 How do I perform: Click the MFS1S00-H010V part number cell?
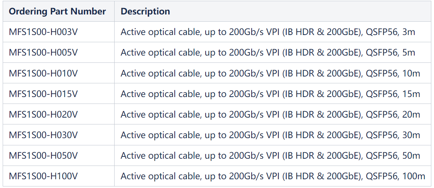[x=43, y=73]
